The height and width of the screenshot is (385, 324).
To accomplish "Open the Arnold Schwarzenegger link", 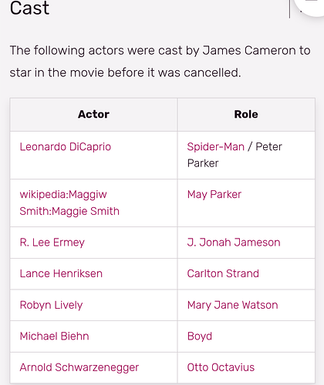I will pyautogui.click(x=79, y=367).
